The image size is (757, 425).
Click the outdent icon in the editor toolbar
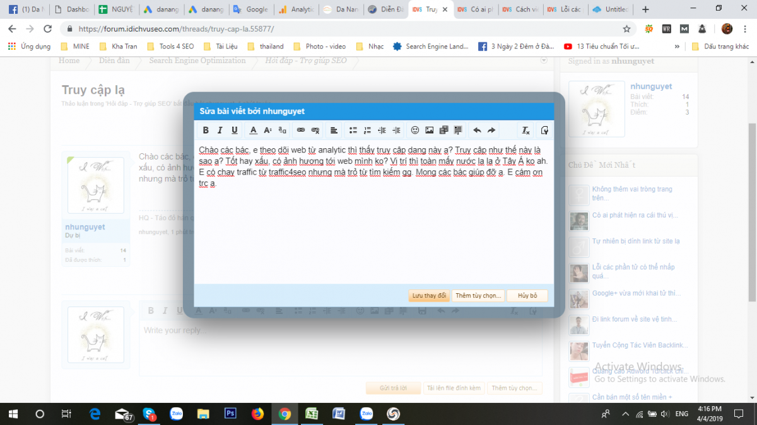382,131
